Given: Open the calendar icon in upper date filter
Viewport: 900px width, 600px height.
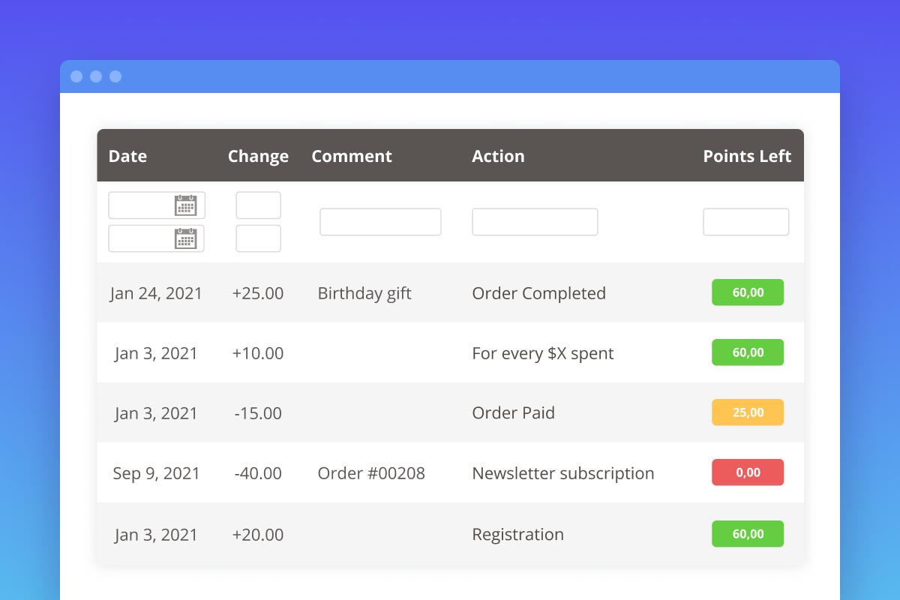Looking at the screenshot, I should click(x=185, y=205).
